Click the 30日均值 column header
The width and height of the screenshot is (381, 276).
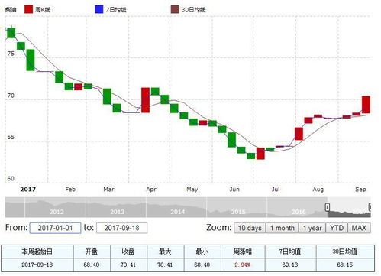(345, 252)
